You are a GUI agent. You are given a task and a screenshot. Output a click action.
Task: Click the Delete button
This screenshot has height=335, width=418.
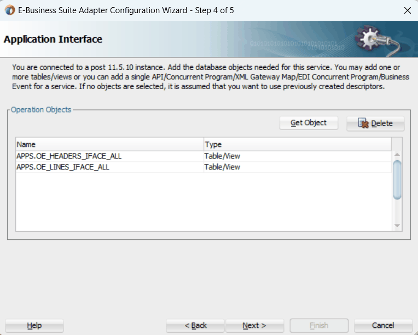click(375, 124)
